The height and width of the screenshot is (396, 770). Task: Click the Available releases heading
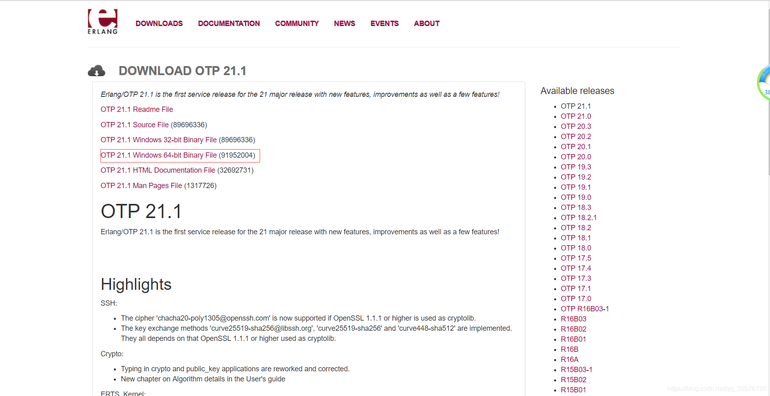point(577,91)
